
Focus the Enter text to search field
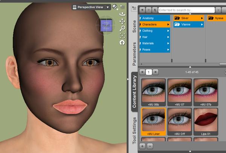click(x=186, y=10)
